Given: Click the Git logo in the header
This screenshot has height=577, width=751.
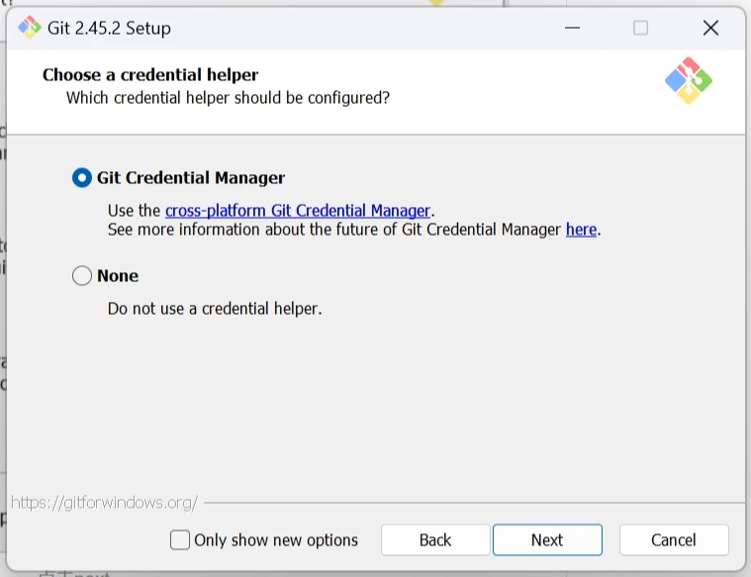Looking at the screenshot, I should coord(688,81).
